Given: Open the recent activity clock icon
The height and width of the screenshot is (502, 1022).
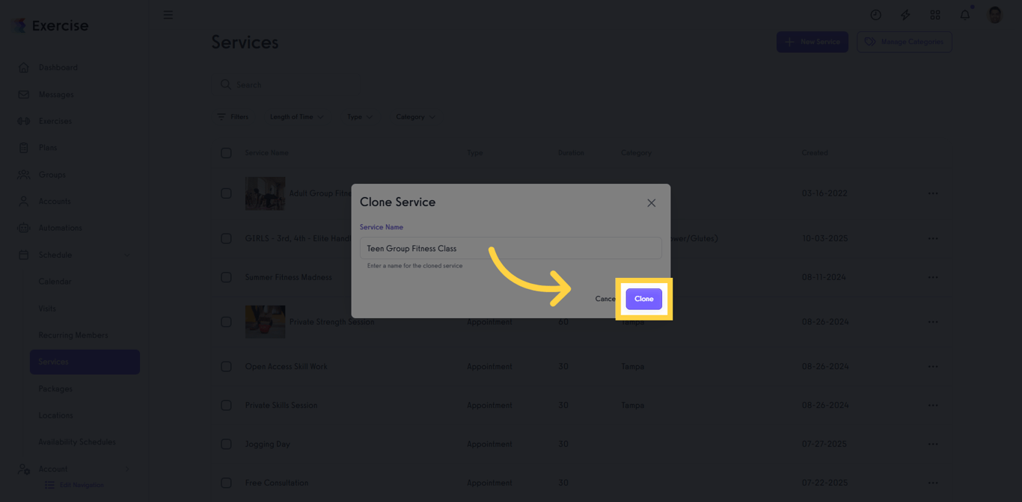Looking at the screenshot, I should (x=875, y=14).
